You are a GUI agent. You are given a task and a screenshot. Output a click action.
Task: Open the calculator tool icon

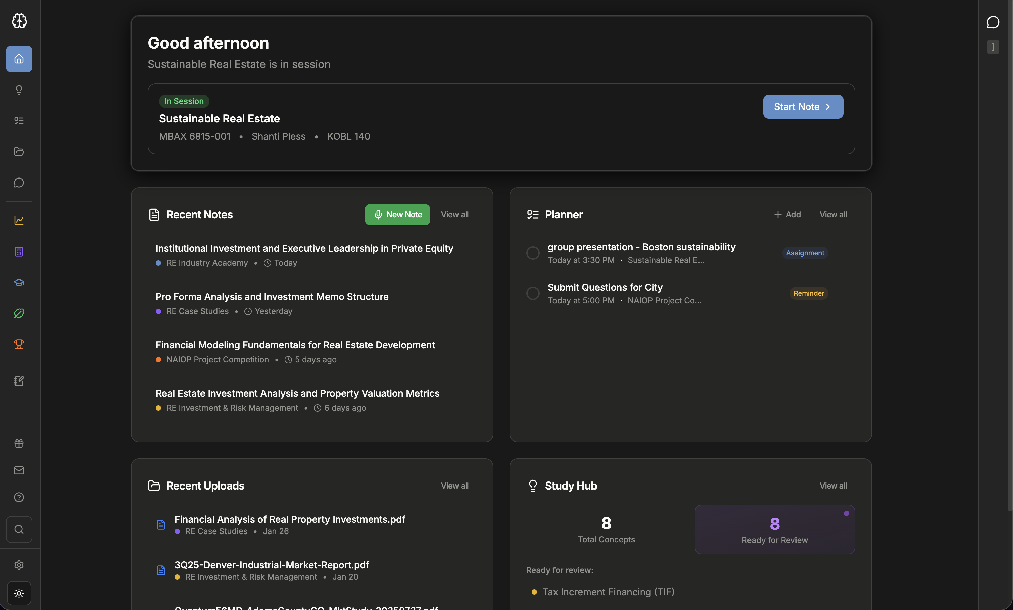point(19,251)
